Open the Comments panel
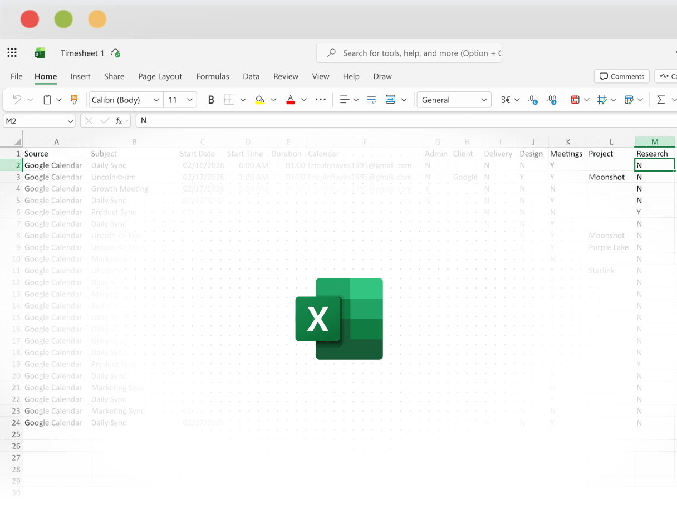Viewport: 677px width, 528px height. pyautogui.click(x=621, y=76)
